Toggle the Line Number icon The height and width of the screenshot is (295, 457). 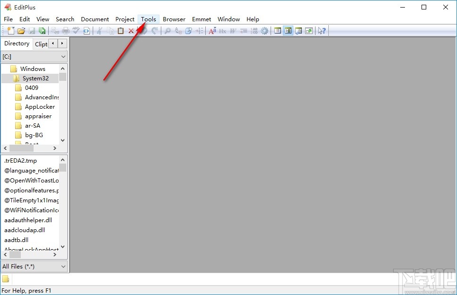pyautogui.click(x=254, y=31)
